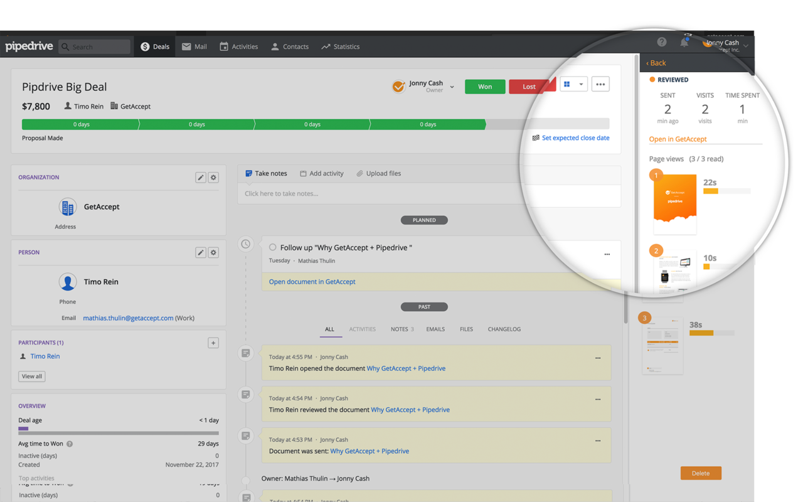803x502 pixels.
Task: Switch to Take notes tab
Action: [x=266, y=173]
